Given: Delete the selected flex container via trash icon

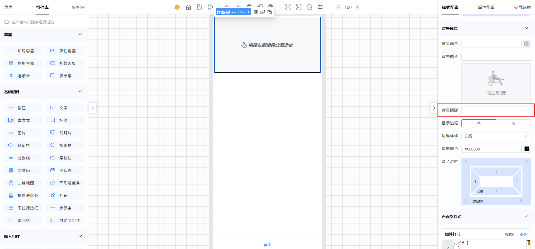Looking at the screenshot, I should [x=256, y=12].
